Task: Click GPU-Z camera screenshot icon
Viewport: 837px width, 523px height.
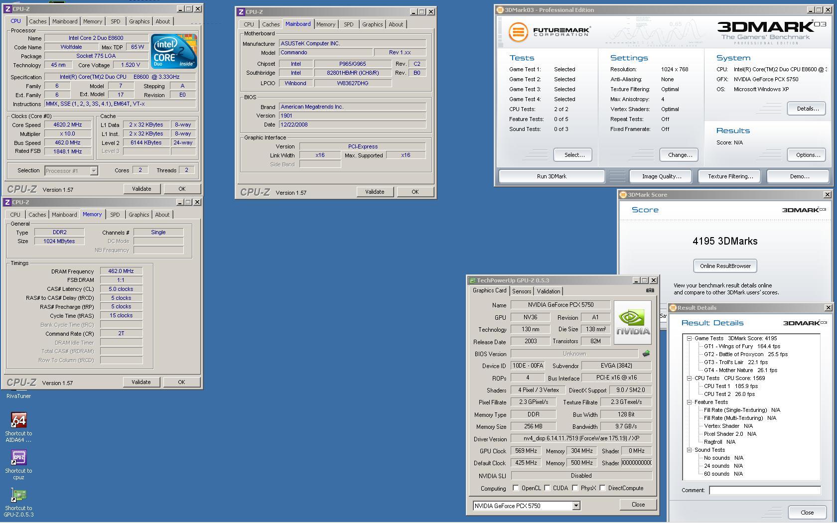Action: pyautogui.click(x=650, y=290)
